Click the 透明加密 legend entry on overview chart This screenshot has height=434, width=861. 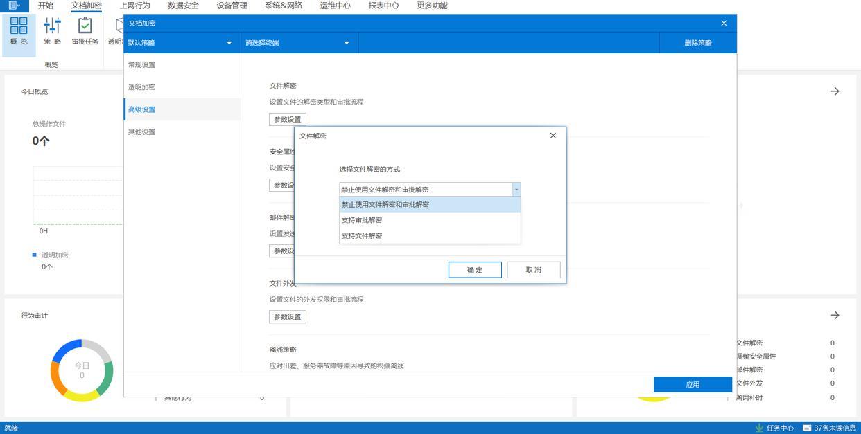click(51, 255)
